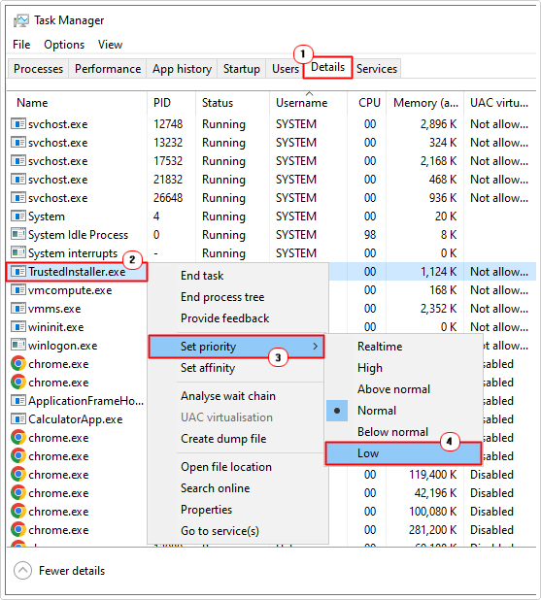
Task: Click the Chrome icon directly above ApplicationFrameHost
Action: click(x=18, y=382)
